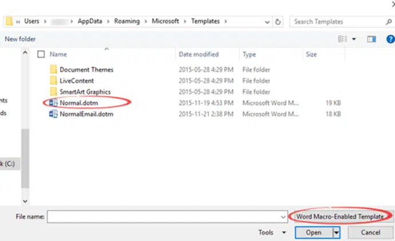
Task: Show the preview pane icon
Action: (372, 39)
